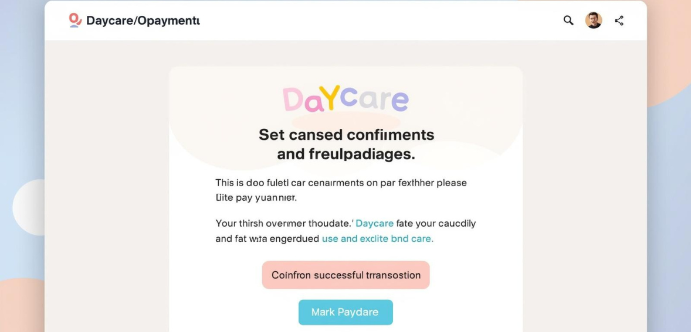The image size is (691, 332).
Task: Open the user profile avatar
Action: [593, 20]
